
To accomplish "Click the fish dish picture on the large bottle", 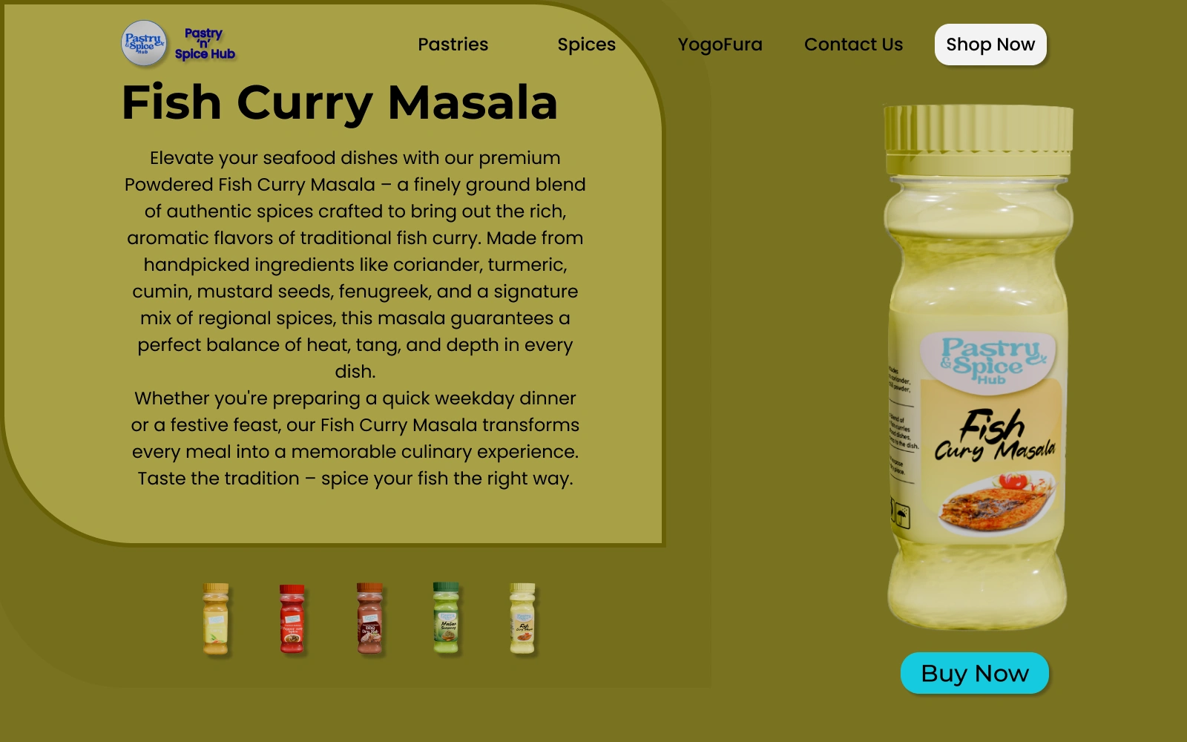I will pos(996,501).
